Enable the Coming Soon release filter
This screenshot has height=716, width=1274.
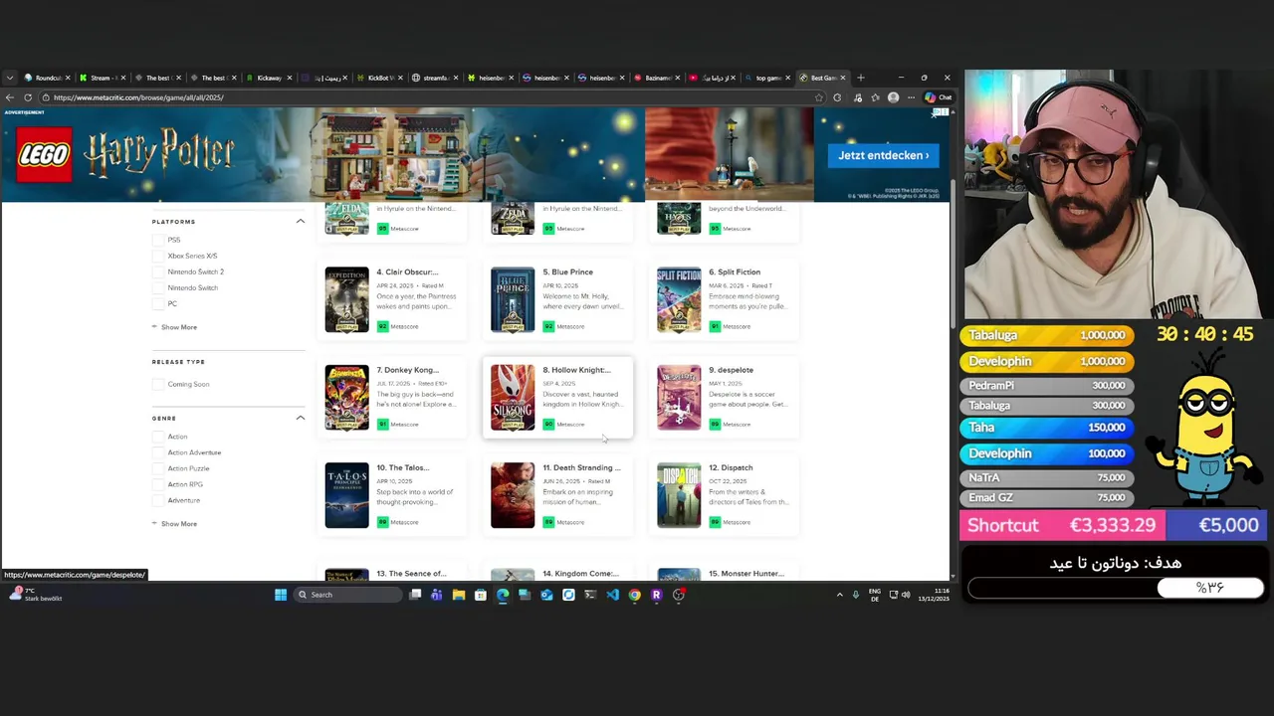click(157, 384)
